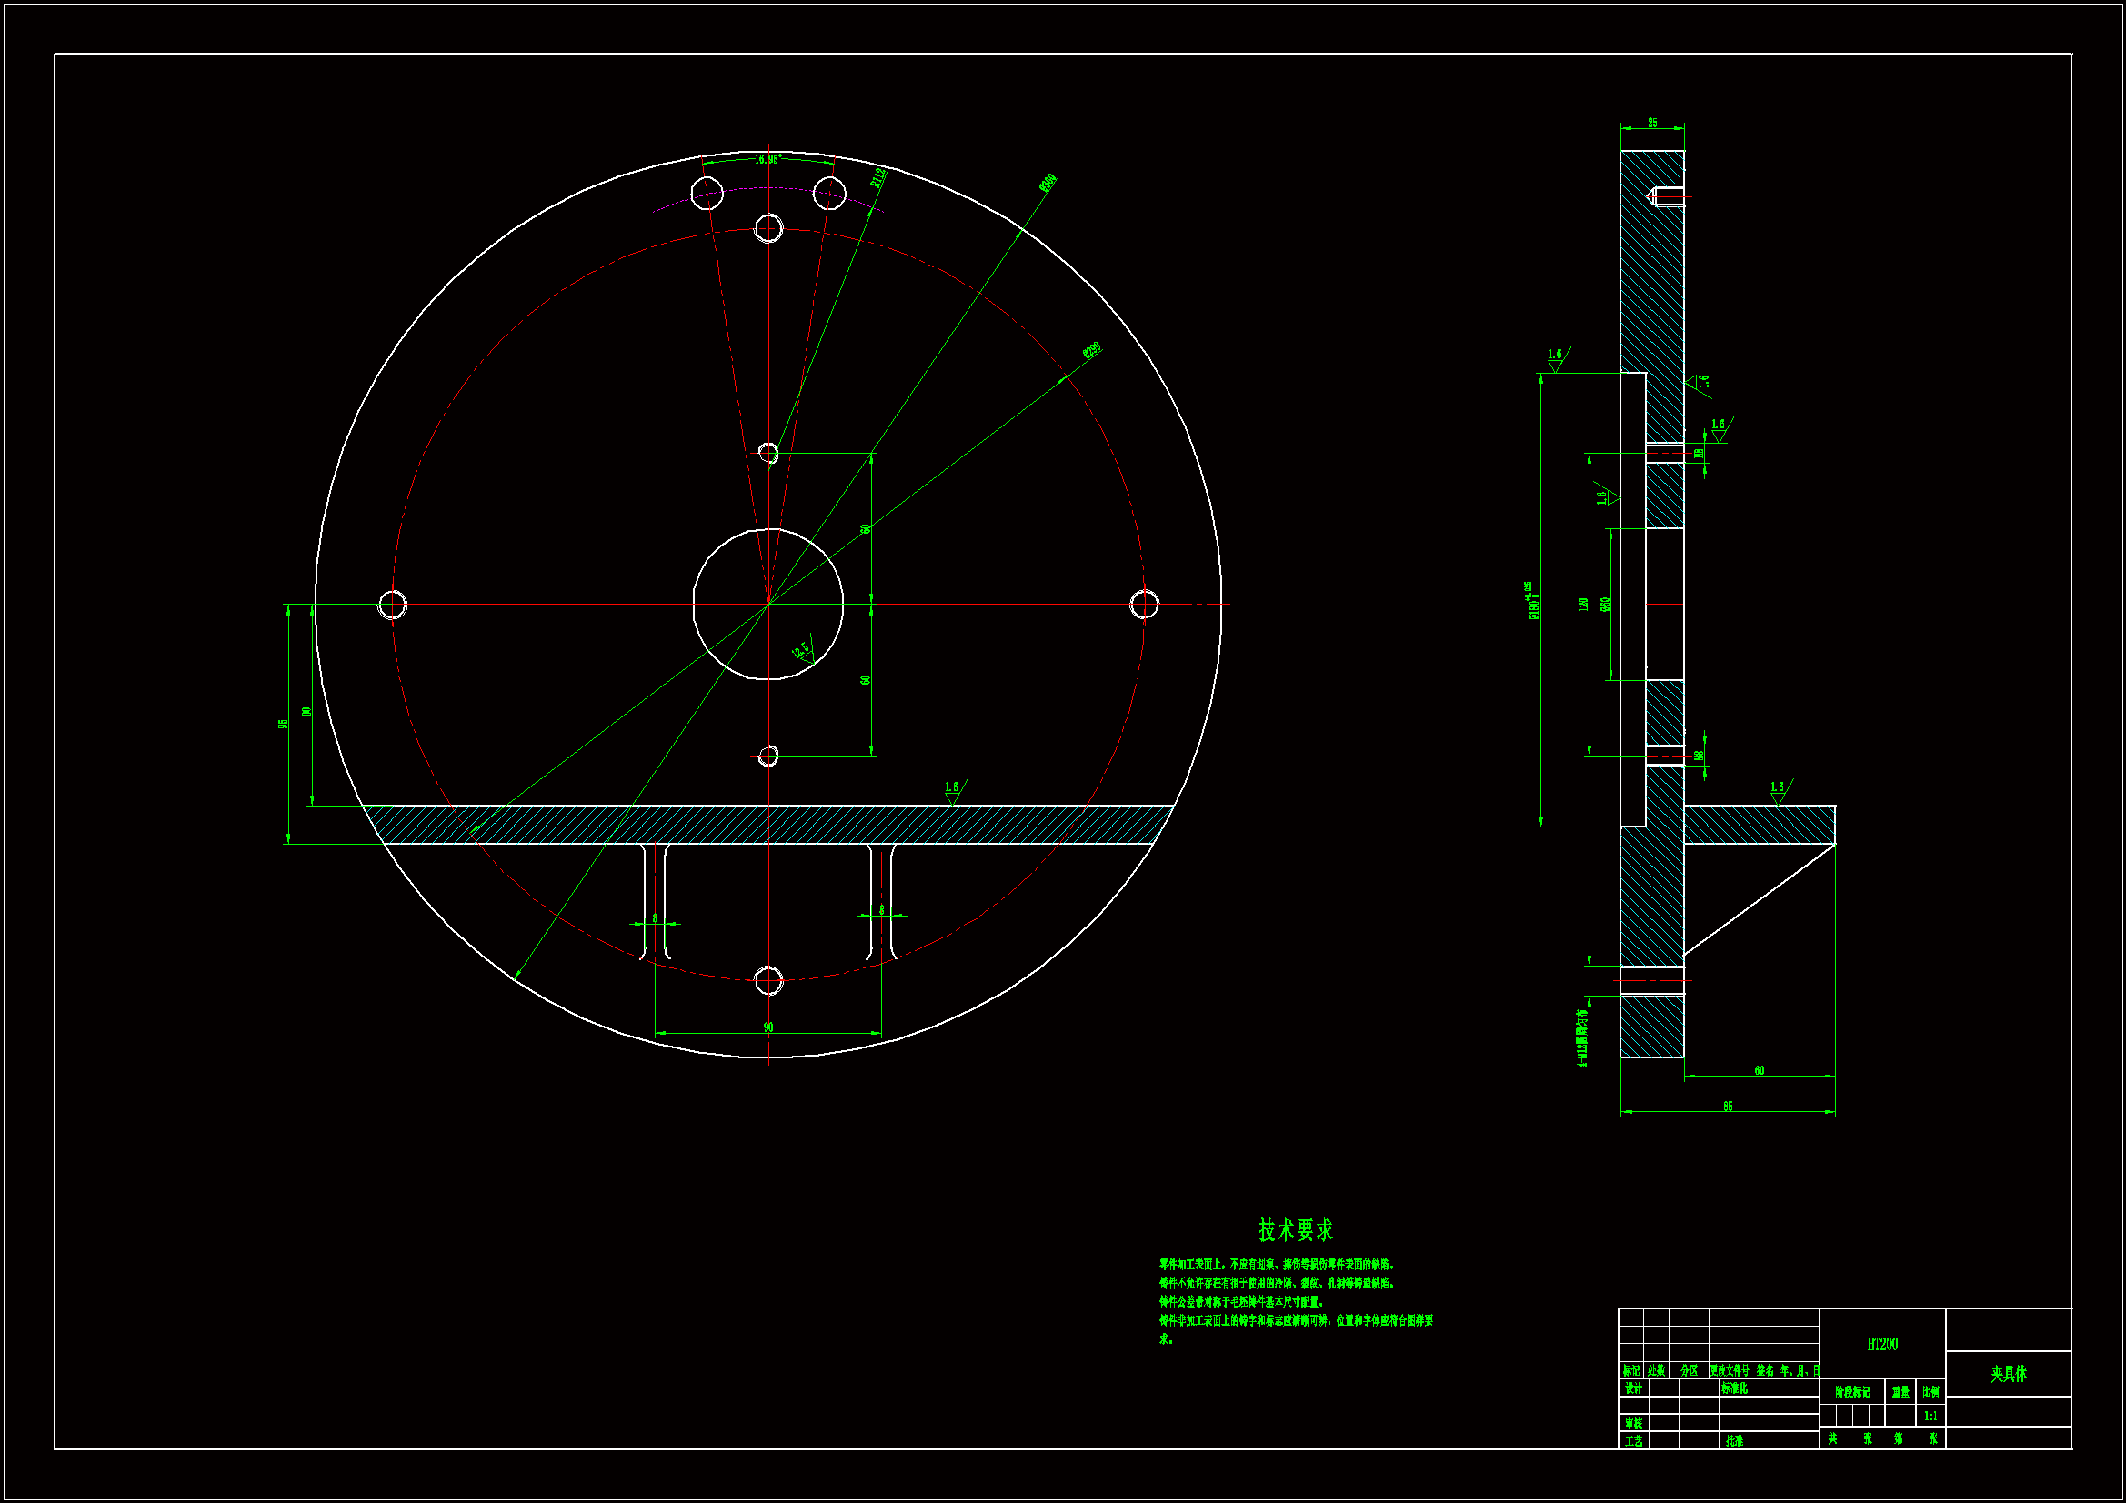Click the 90 horizontal dimension below the slots
The image size is (2126, 1503).
coord(768,1027)
